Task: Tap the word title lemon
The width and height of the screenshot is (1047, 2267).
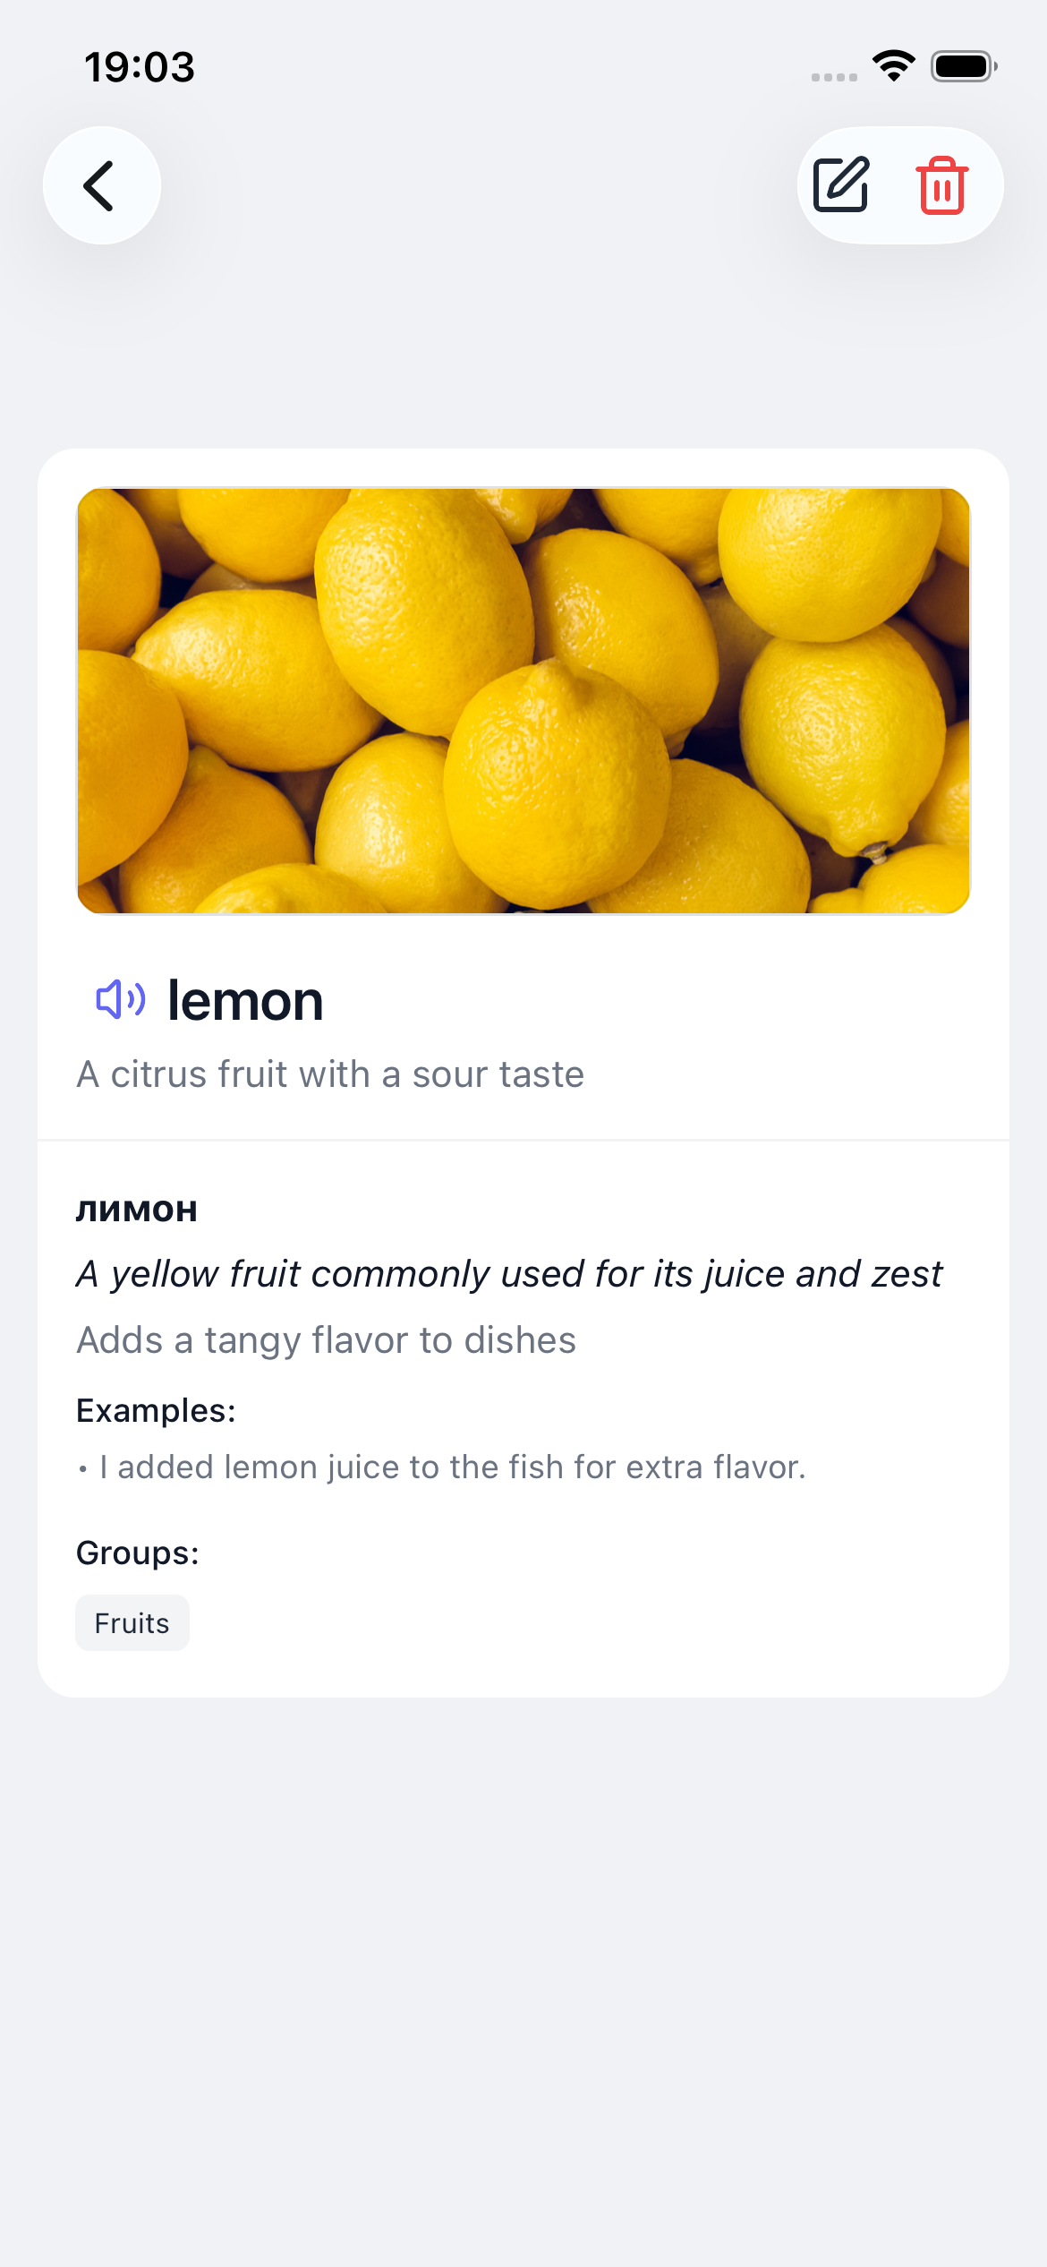Action: pos(245,1000)
